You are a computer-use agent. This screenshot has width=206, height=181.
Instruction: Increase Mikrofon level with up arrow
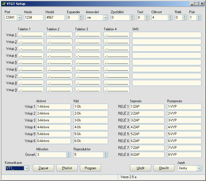(68, 154)
